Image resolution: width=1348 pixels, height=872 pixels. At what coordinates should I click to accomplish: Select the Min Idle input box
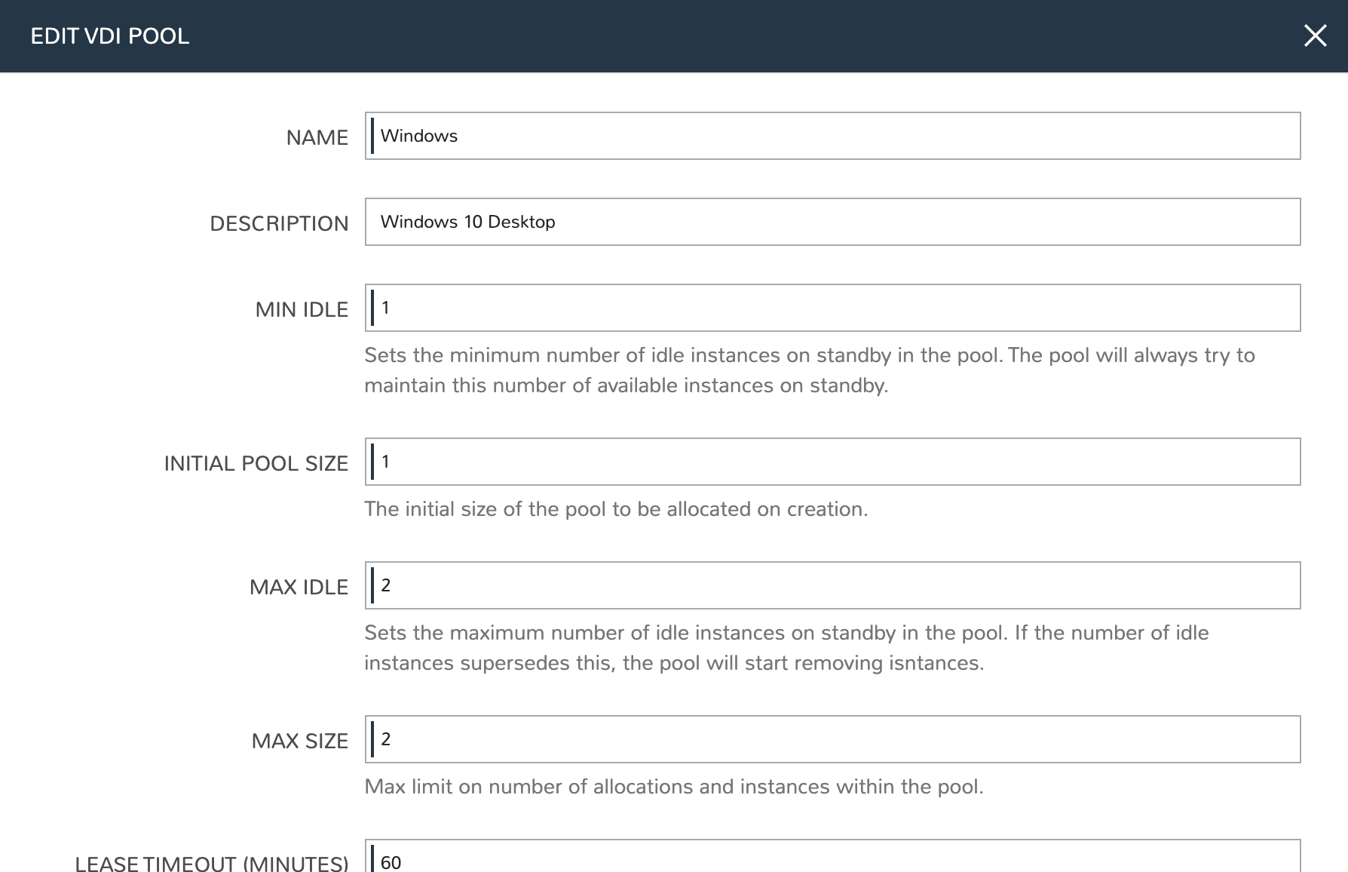tap(832, 308)
